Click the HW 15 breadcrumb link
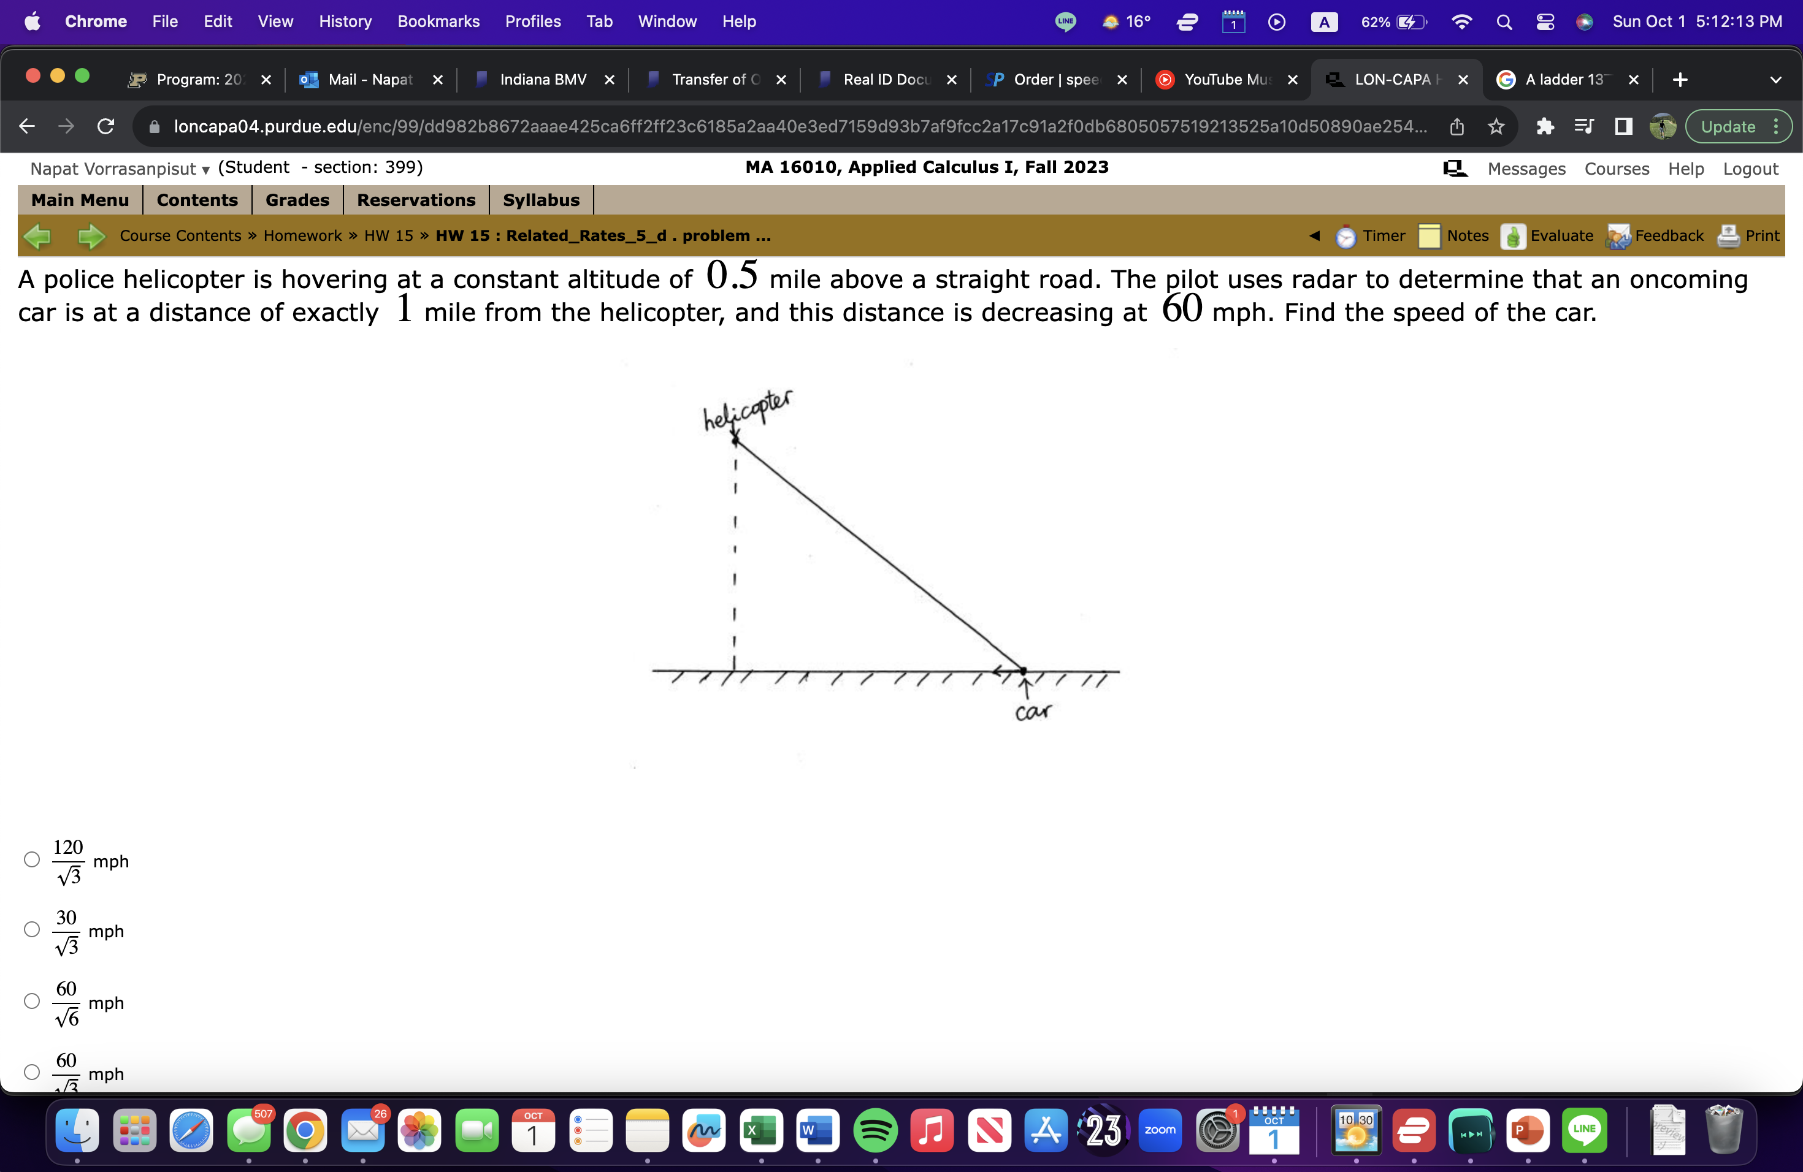Viewport: 1803px width, 1172px height. pyautogui.click(x=389, y=236)
